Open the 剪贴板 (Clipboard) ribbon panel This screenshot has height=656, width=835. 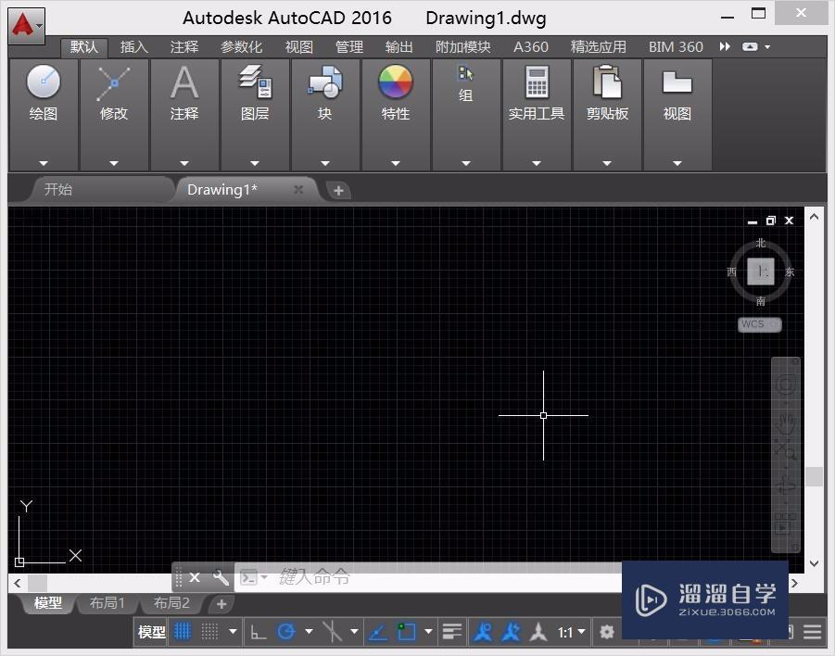coord(606,115)
